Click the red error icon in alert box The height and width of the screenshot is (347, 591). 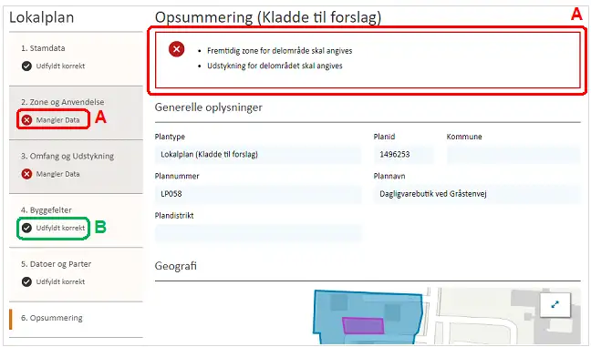176,49
